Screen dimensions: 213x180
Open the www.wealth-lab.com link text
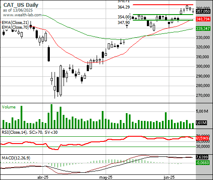pos(22,15)
